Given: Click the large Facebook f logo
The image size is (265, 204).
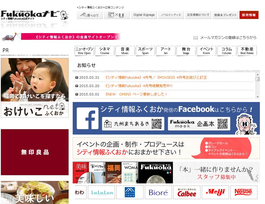Looking at the screenshot, I should coord(88,118).
